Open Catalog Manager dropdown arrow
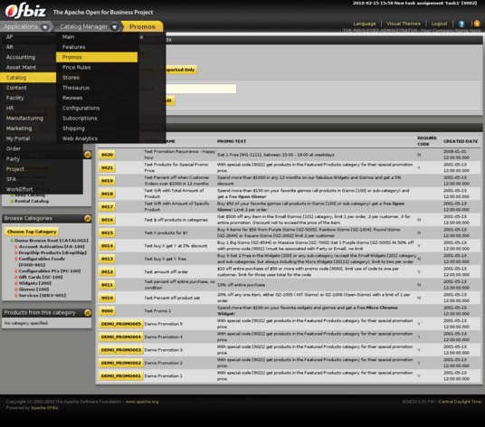The width and height of the screenshot is (485, 427). [115, 27]
